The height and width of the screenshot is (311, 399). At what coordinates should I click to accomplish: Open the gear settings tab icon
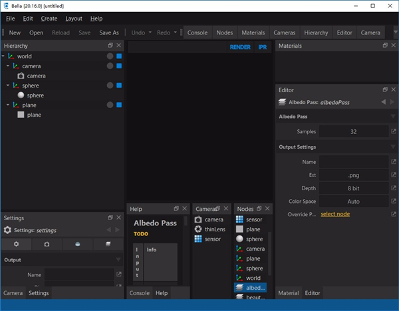click(17, 244)
